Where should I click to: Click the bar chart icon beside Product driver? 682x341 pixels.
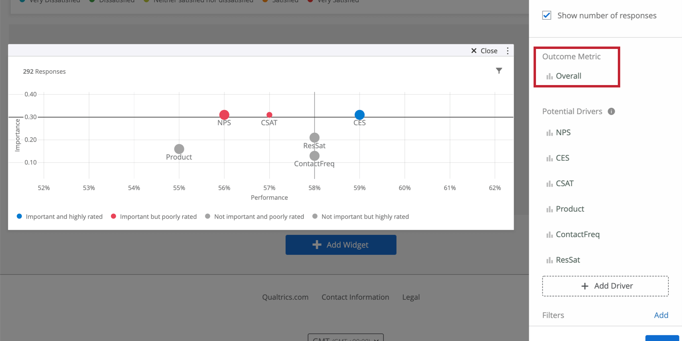tap(549, 209)
